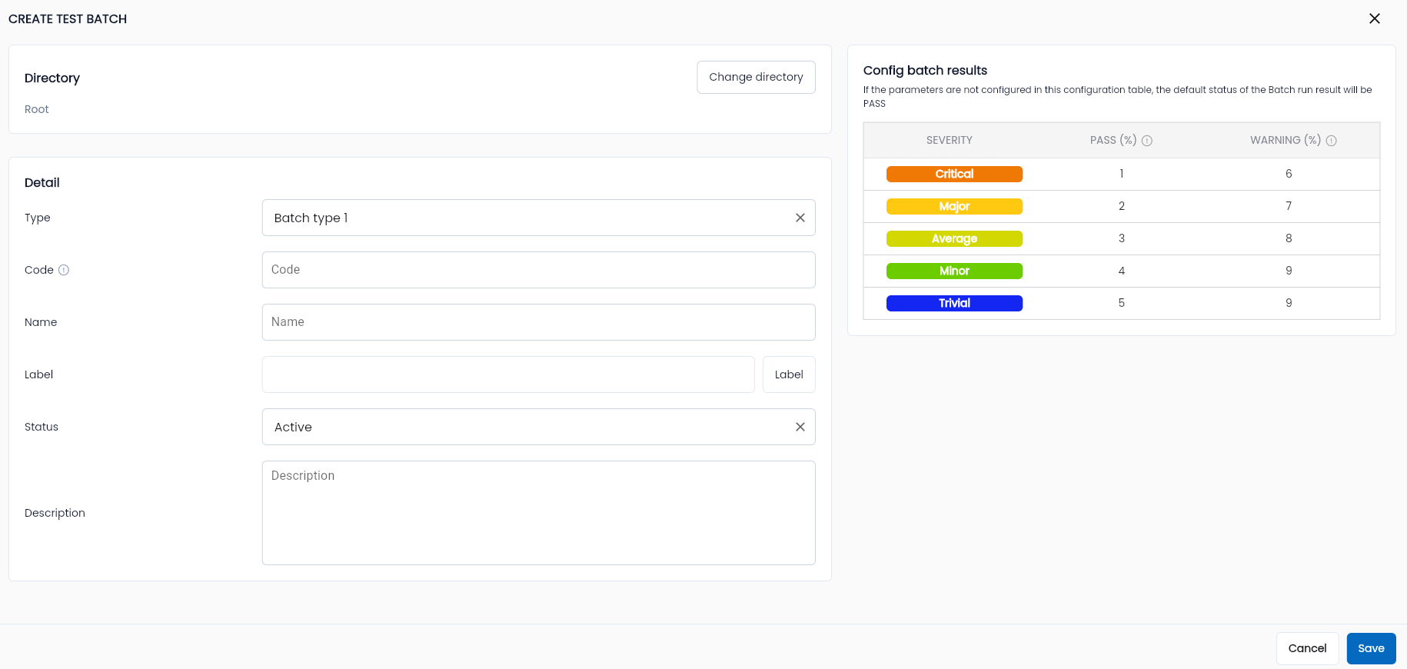Close the Create Test Batch dialog

point(1375,18)
